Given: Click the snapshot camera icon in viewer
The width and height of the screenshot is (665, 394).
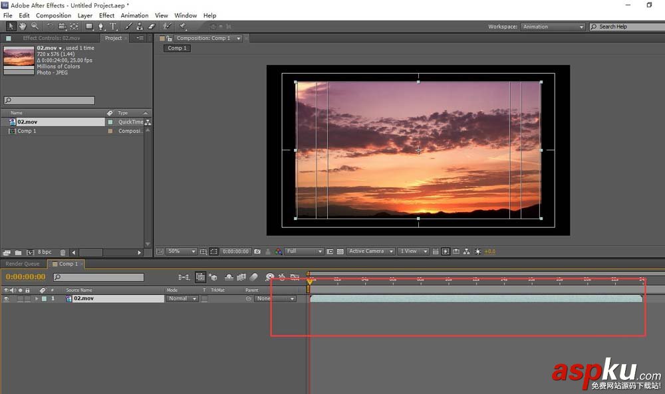Looking at the screenshot, I should coord(257,251).
